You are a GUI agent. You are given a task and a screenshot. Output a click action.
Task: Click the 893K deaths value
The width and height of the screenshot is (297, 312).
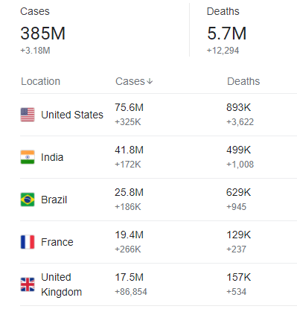(238, 107)
